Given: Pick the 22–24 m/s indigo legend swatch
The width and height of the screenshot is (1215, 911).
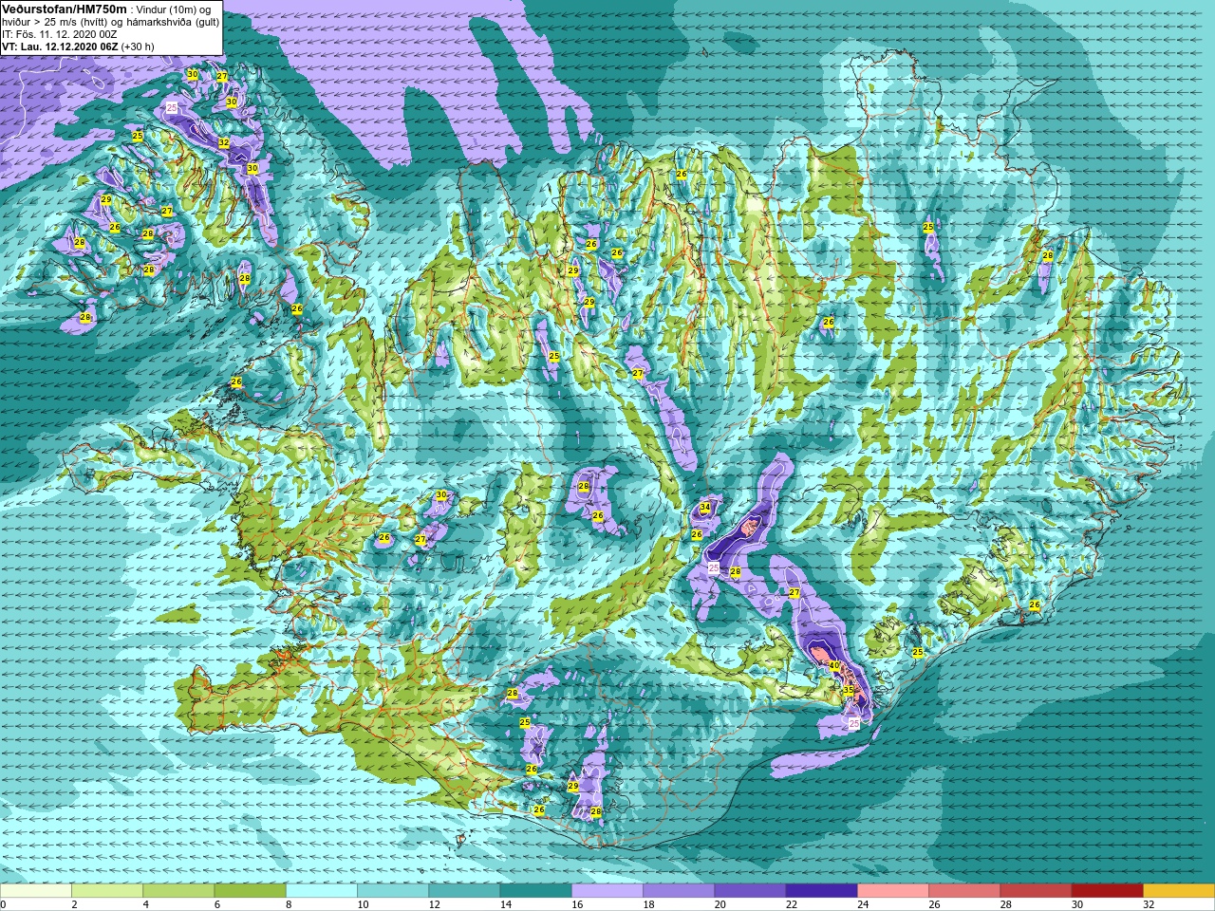Looking at the screenshot, I should point(821,891).
